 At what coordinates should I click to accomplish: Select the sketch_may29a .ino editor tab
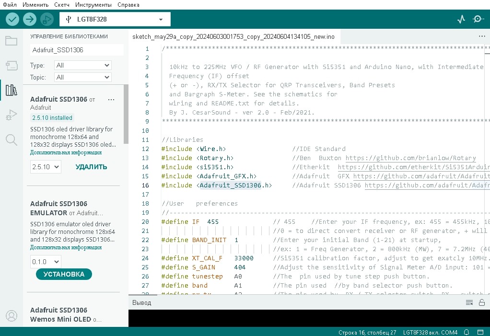click(233, 36)
